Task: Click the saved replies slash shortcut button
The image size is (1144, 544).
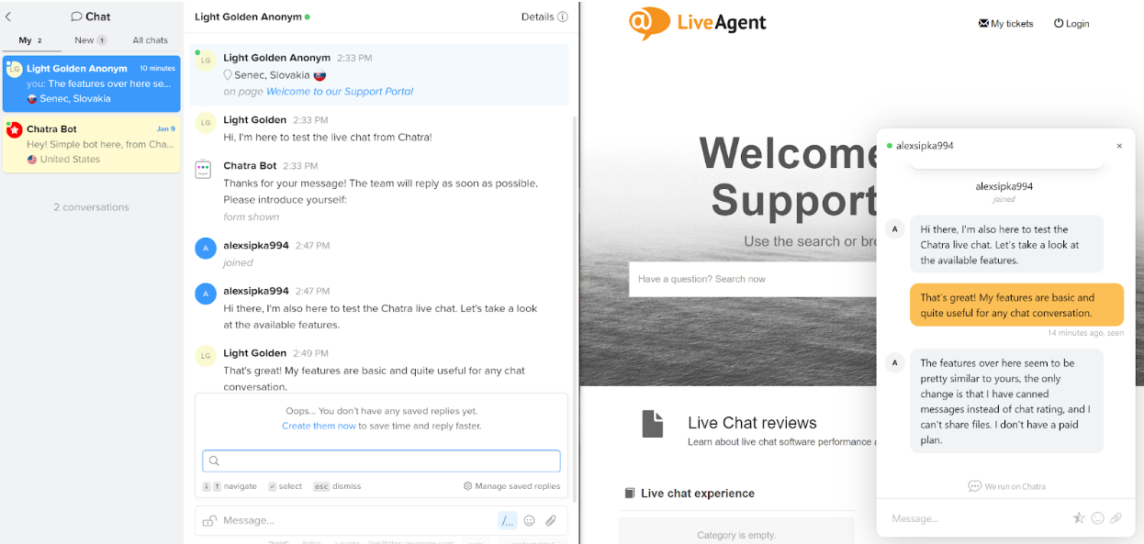Action: [x=507, y=520]
